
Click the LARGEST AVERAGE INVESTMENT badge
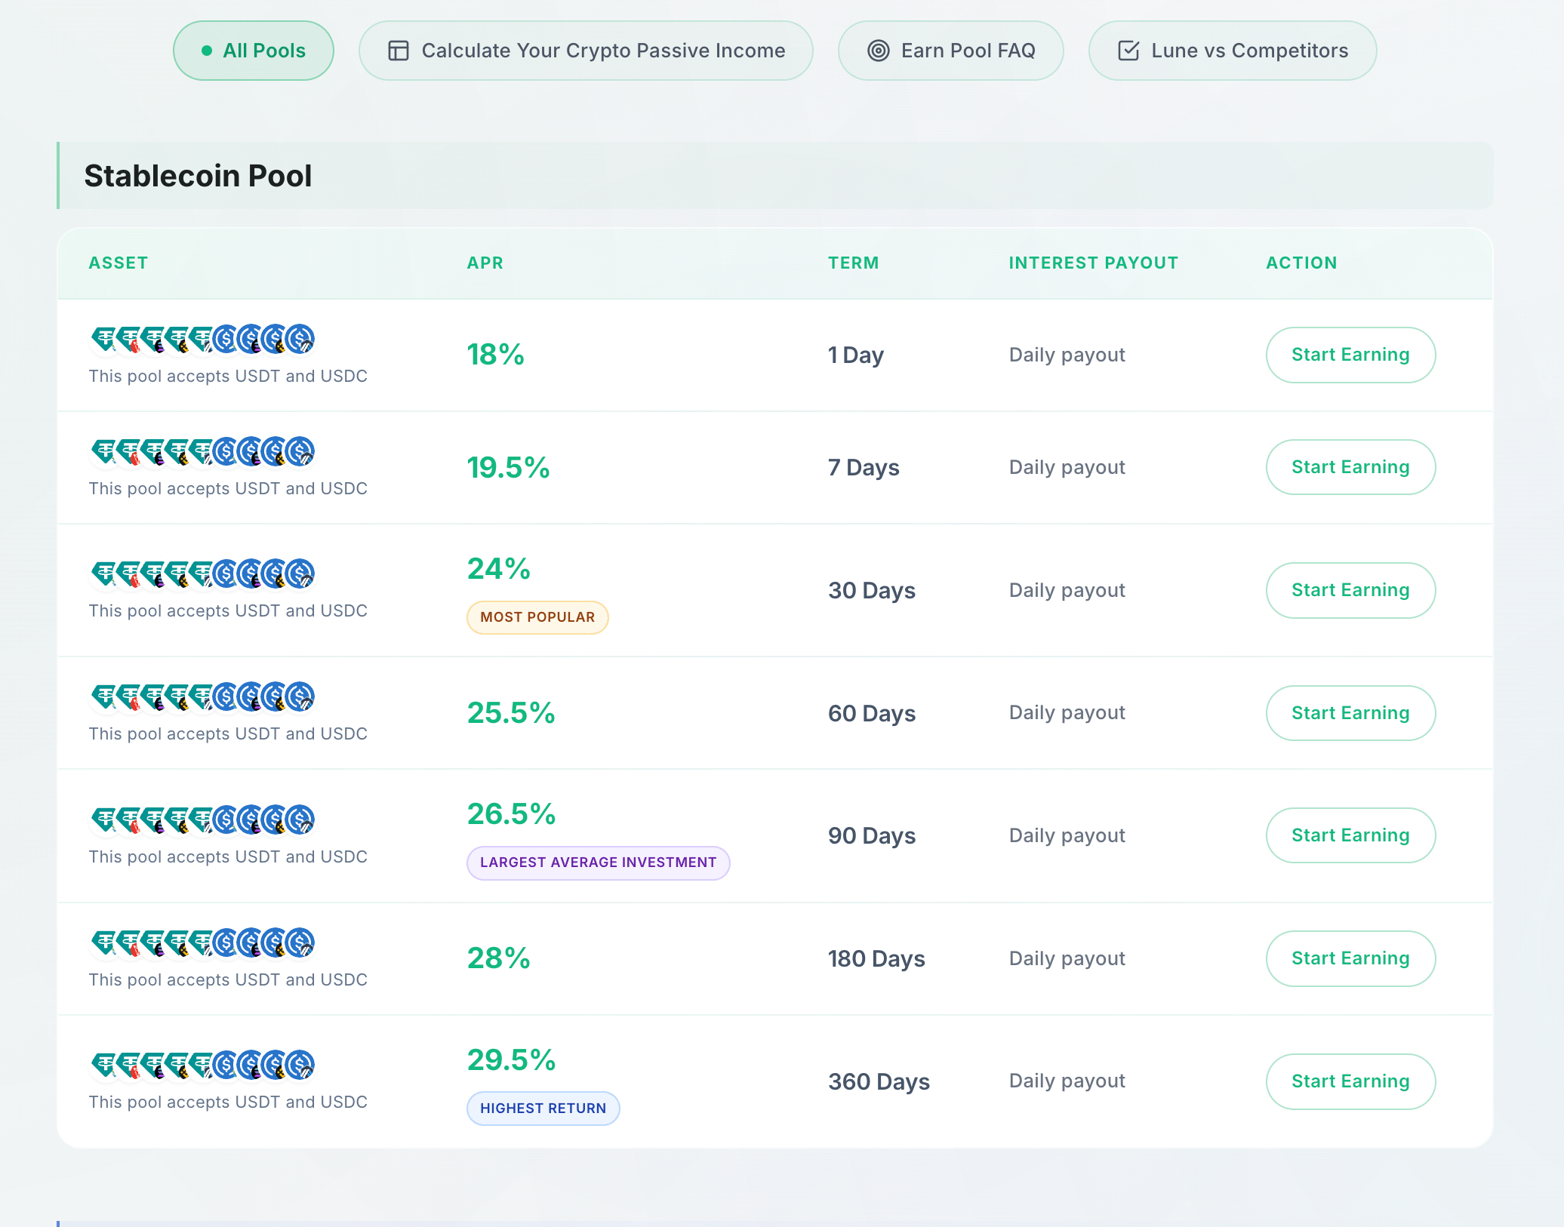pos(598,863)
